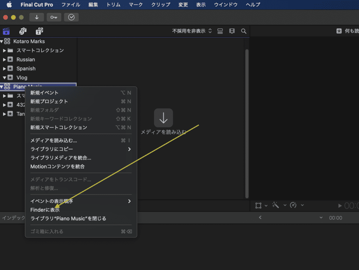The width and height of the screenshot is (359, 270).
Task: Open the マーク menu
Action: point(136,5)
